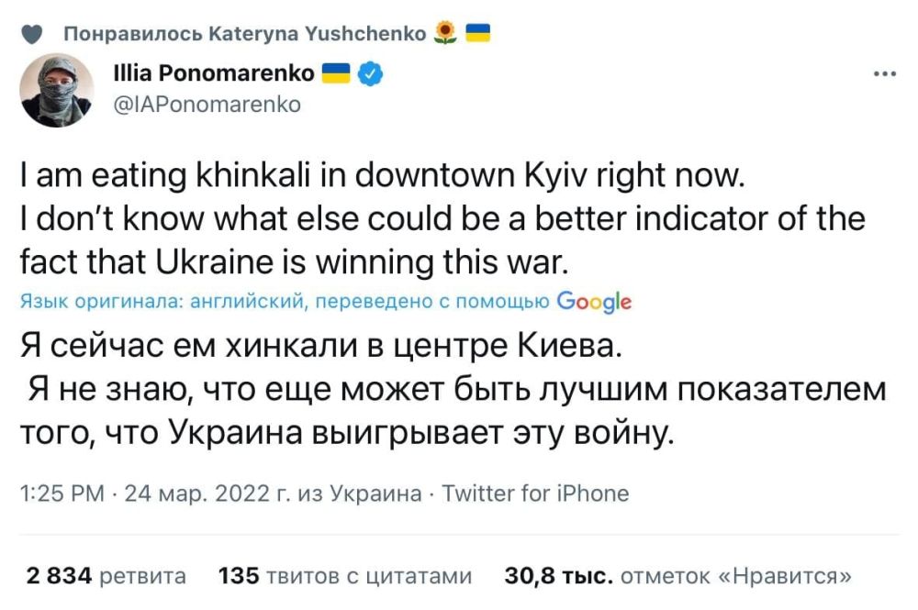Click the Twitter for iPhone source label
This screenshot has width=918, height=610.
pyautogui.click(x=535, y=492)
